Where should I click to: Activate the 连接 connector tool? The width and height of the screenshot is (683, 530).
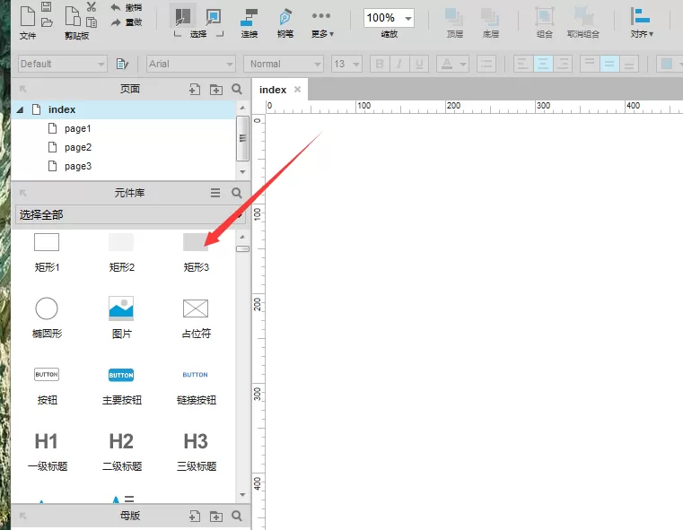(250, 22)
